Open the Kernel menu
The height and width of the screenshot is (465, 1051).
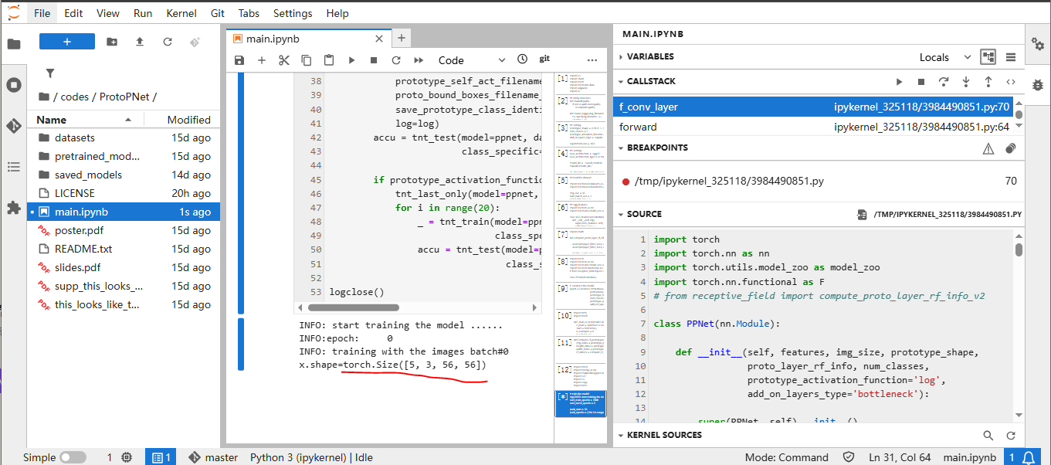(x=181, y=13)
